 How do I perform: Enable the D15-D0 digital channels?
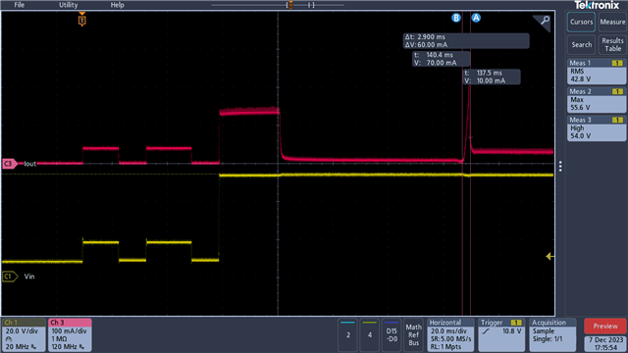[392, 335]
